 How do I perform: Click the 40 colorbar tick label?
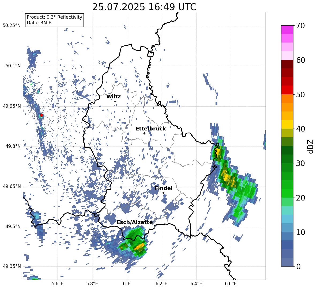pos(300,129)
